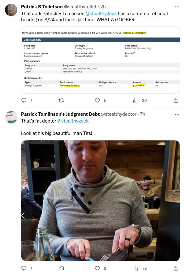Reply to the Judgment Debt tweet
The height and width of the screenshot is (275, 185).
(x=24, y=268)
